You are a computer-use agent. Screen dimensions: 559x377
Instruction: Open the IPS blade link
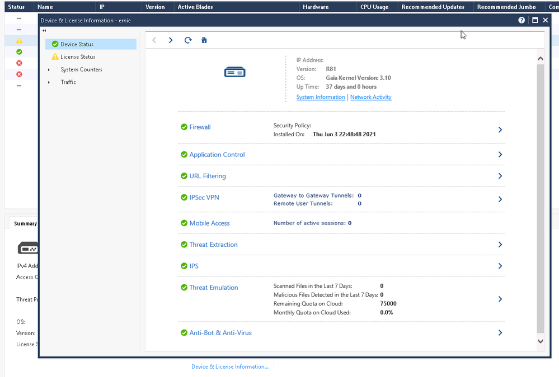[x=194, y=266]
